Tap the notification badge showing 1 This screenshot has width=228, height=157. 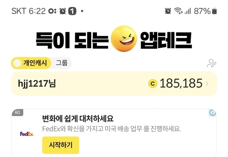pos(72,11)
